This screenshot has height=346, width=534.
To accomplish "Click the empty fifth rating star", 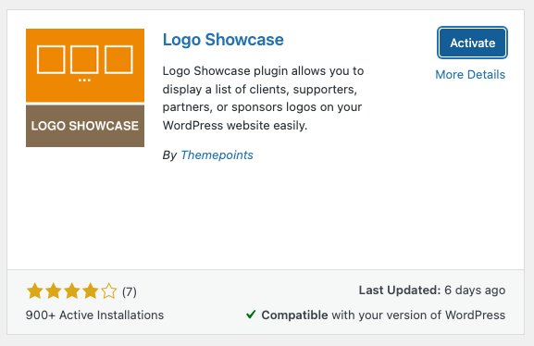I will (109, 291).
